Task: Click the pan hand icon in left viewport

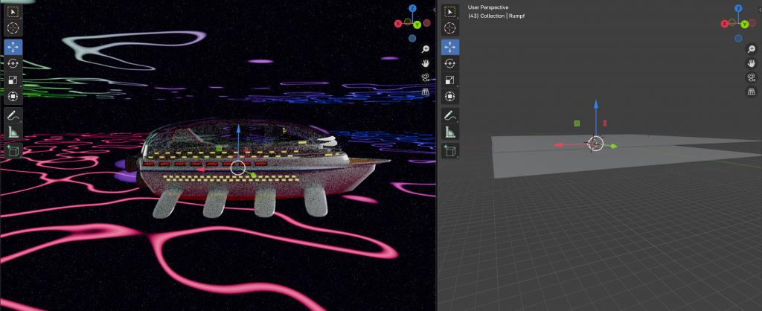Action: (x=425, y=63)
